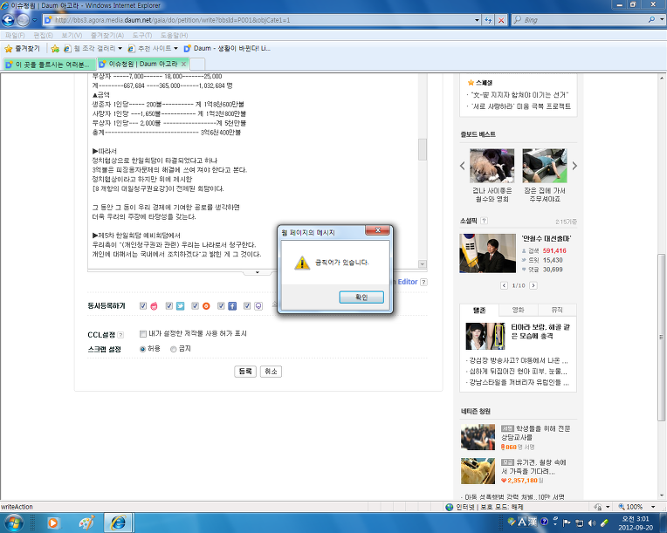Click the editor text area scrollbar thumb

pos(423,149)
